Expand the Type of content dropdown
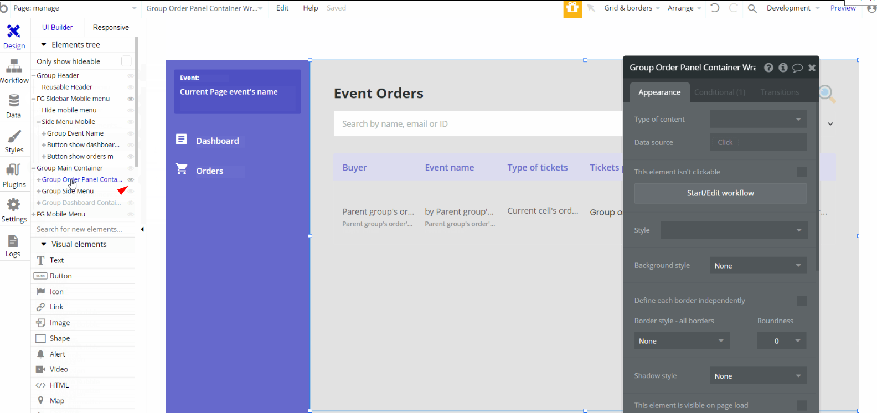The height and width of the screenshot is (413, 877). click(x=757, y=119)
